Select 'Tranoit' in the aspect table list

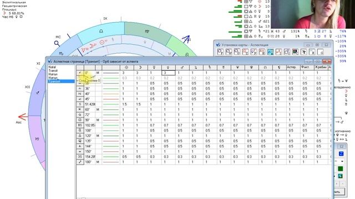(x=53, y=71)
